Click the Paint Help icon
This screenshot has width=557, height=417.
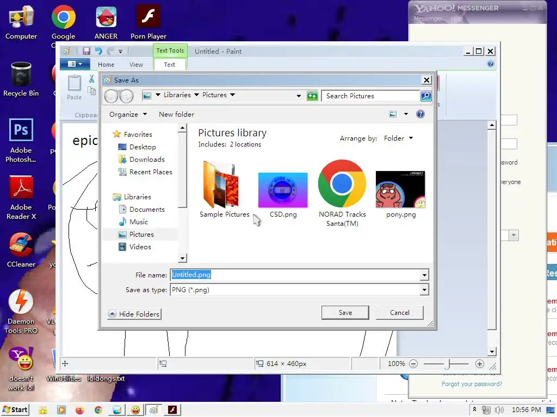click(491, 64)
